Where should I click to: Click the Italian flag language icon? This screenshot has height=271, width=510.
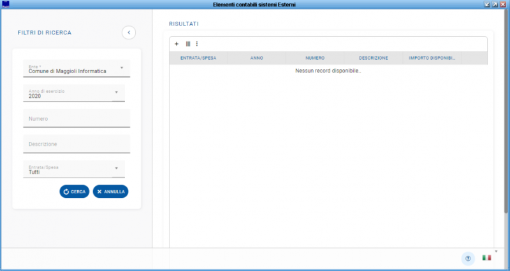(486, 258)
